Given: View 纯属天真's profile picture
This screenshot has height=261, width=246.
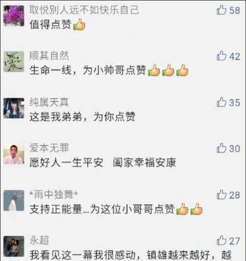Looking at the screenshot, I should [14, 108].
